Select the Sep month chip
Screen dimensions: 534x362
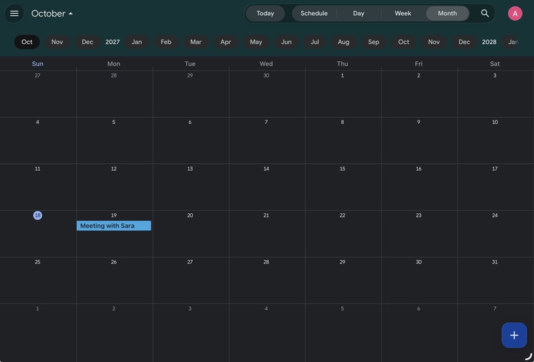[374, 42]
